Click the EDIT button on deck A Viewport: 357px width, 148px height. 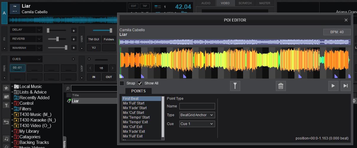134,6
